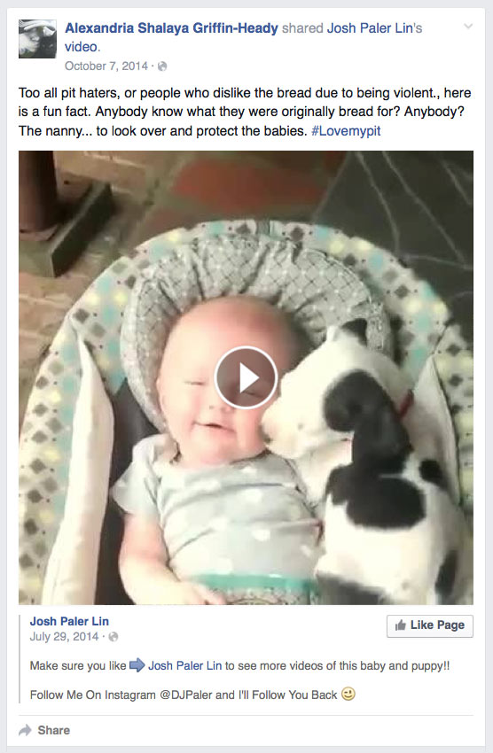493x753 pixels.
Task: Click the globe icon beside July 29 date
Action: (113, 637)
